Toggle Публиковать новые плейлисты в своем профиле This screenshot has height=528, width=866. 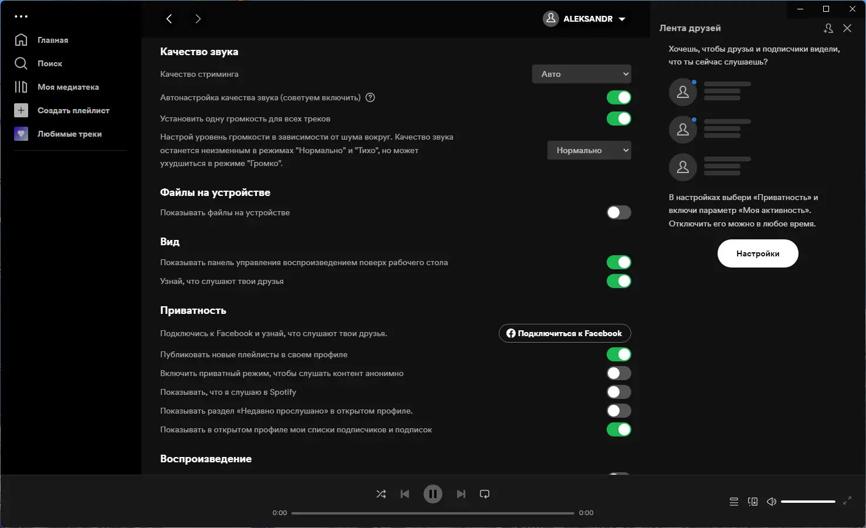619,354
